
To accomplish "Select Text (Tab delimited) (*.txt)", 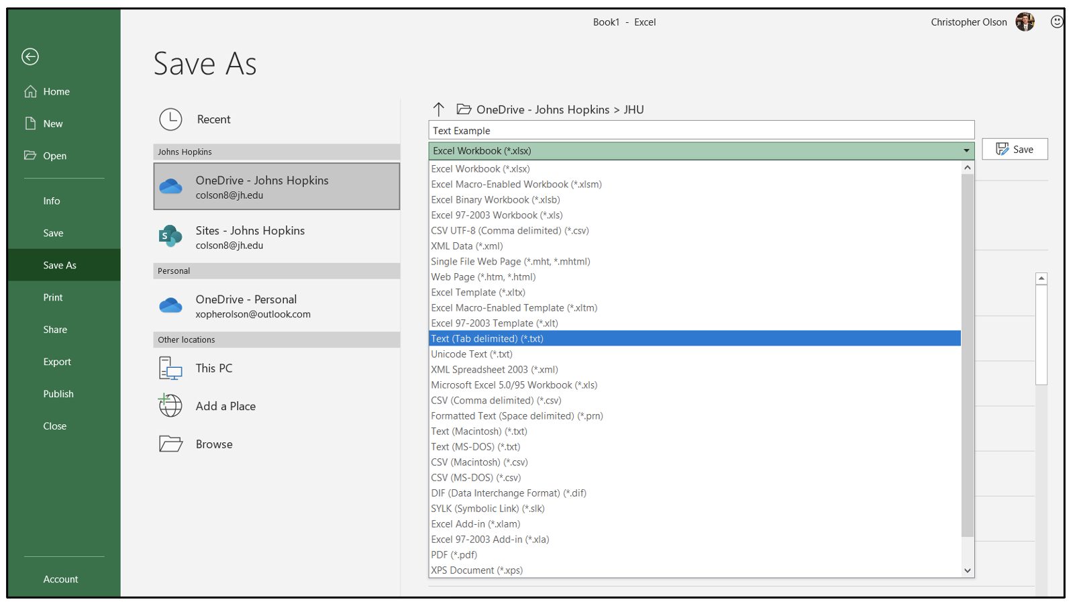I will [695, 338].
